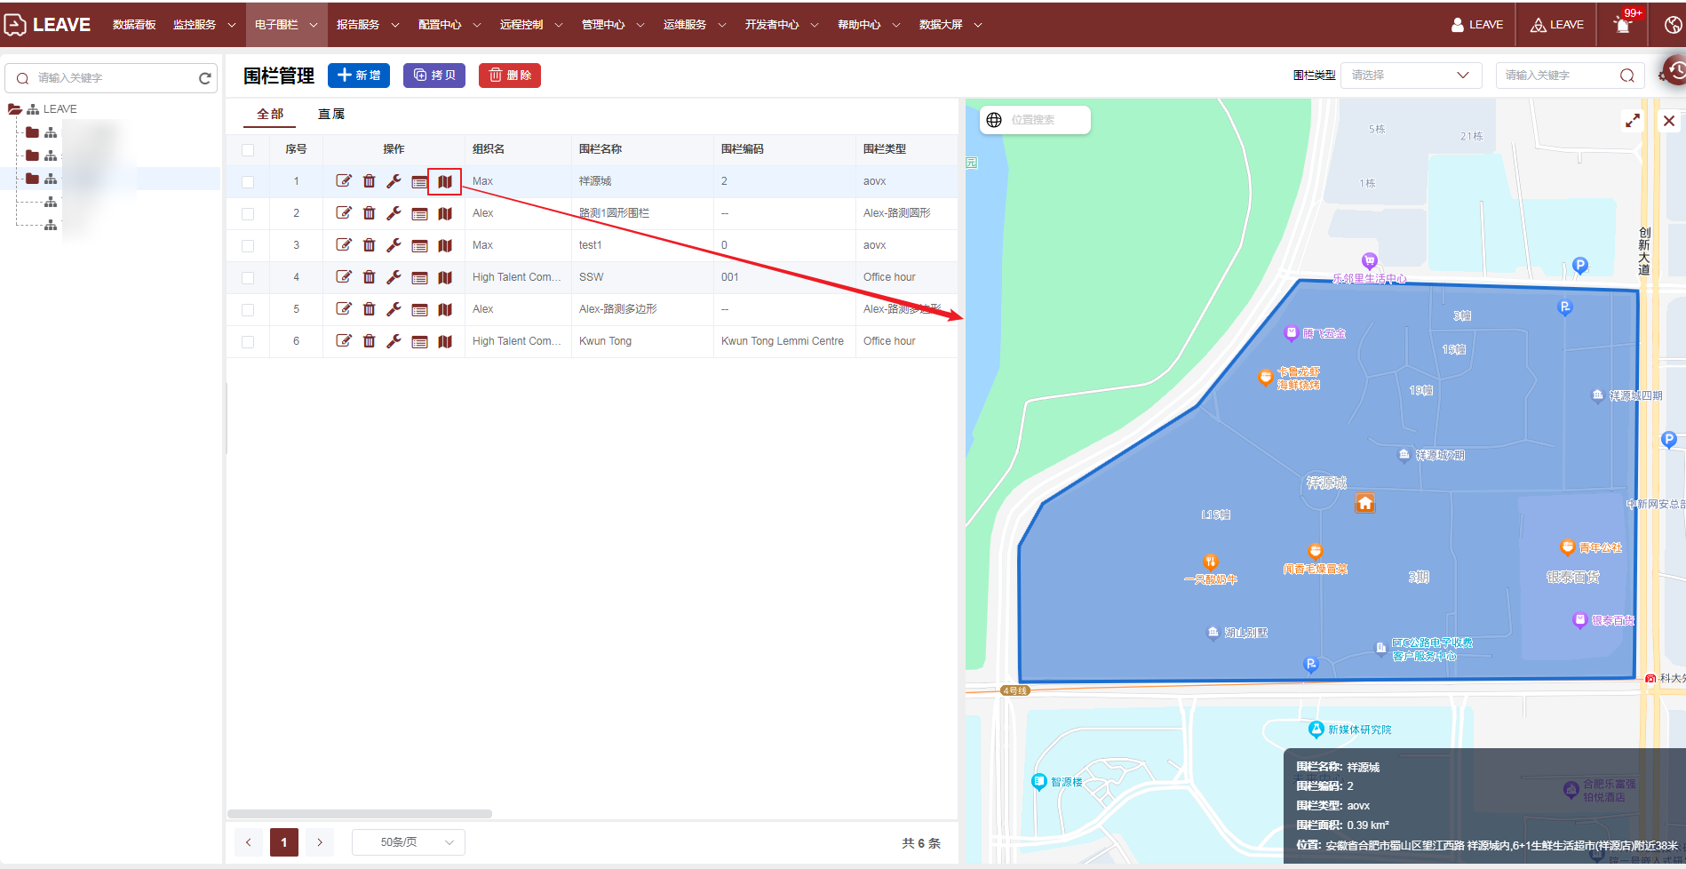
Task: Click the wrench icon in row 3
Action: click(394, 245)
